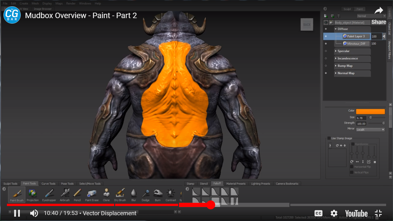Toggle the Randomize checkbox
Image resolution: width=393 pixels, height=221 pixels.
[352, 144]
